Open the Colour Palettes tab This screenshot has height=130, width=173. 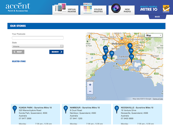93,9
